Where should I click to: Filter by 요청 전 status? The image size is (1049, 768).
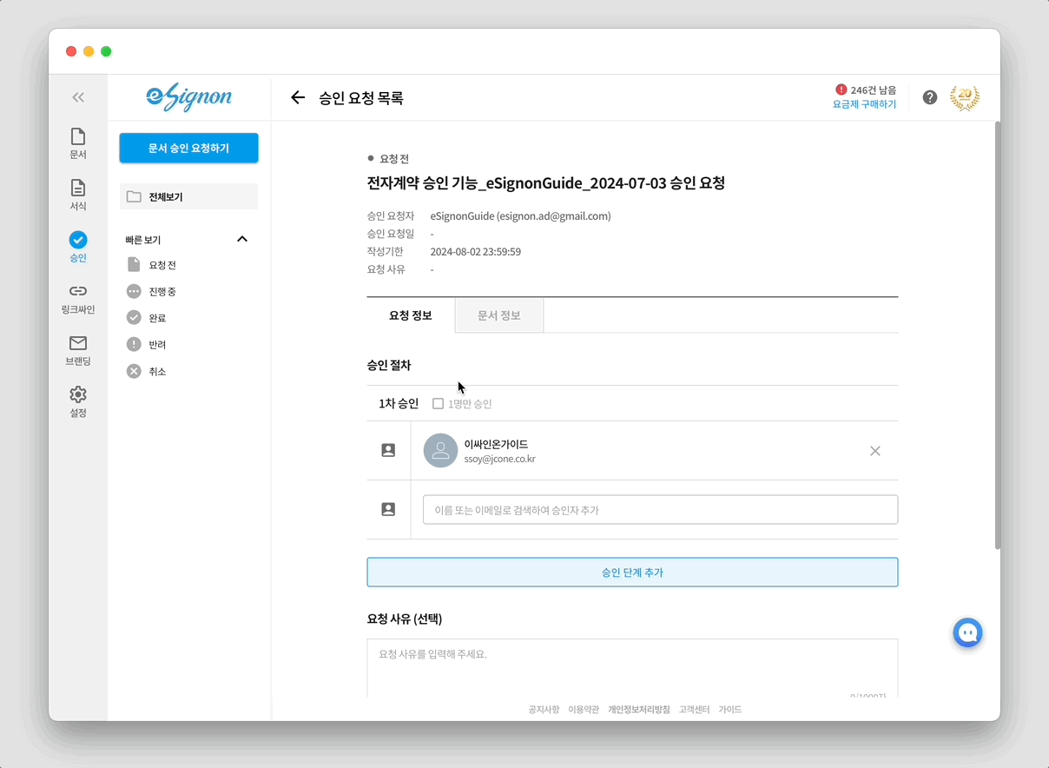(152, 265)
